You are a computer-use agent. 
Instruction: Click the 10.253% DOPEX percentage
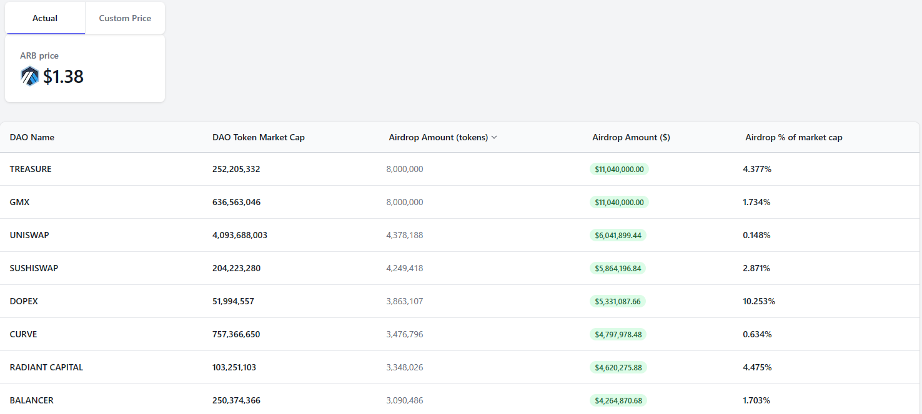pos(759,301)
